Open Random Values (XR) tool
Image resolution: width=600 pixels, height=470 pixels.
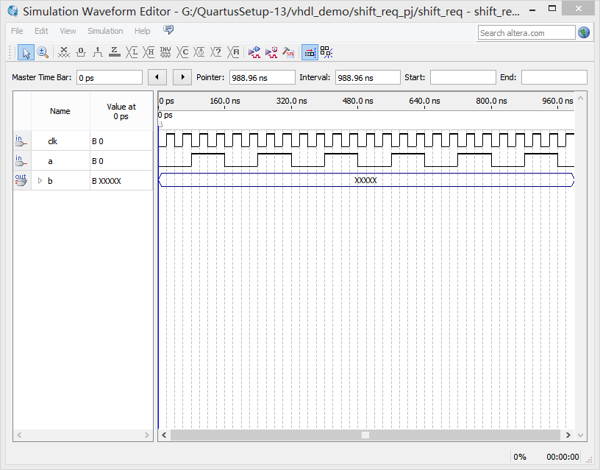233,52
